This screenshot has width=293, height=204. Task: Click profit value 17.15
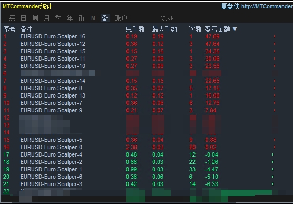[212, 88]
